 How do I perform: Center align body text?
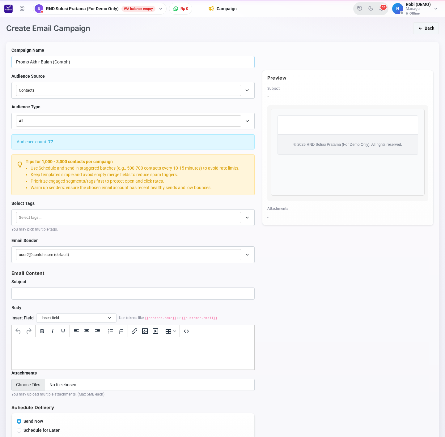87,331
